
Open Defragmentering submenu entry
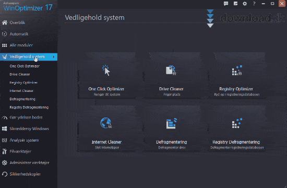(22, 99)
